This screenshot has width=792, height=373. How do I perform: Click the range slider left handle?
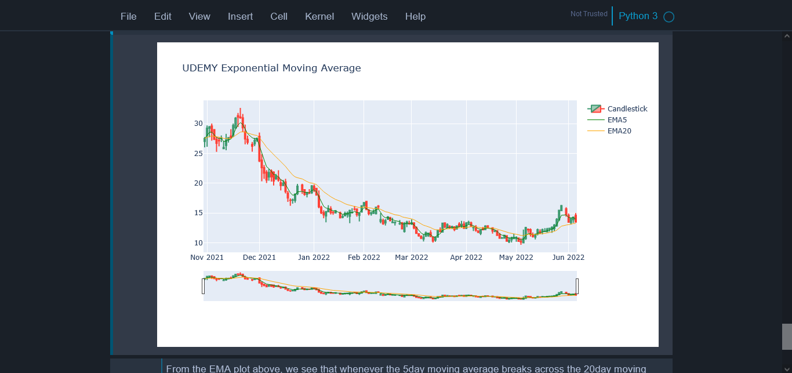coord(203,286)
